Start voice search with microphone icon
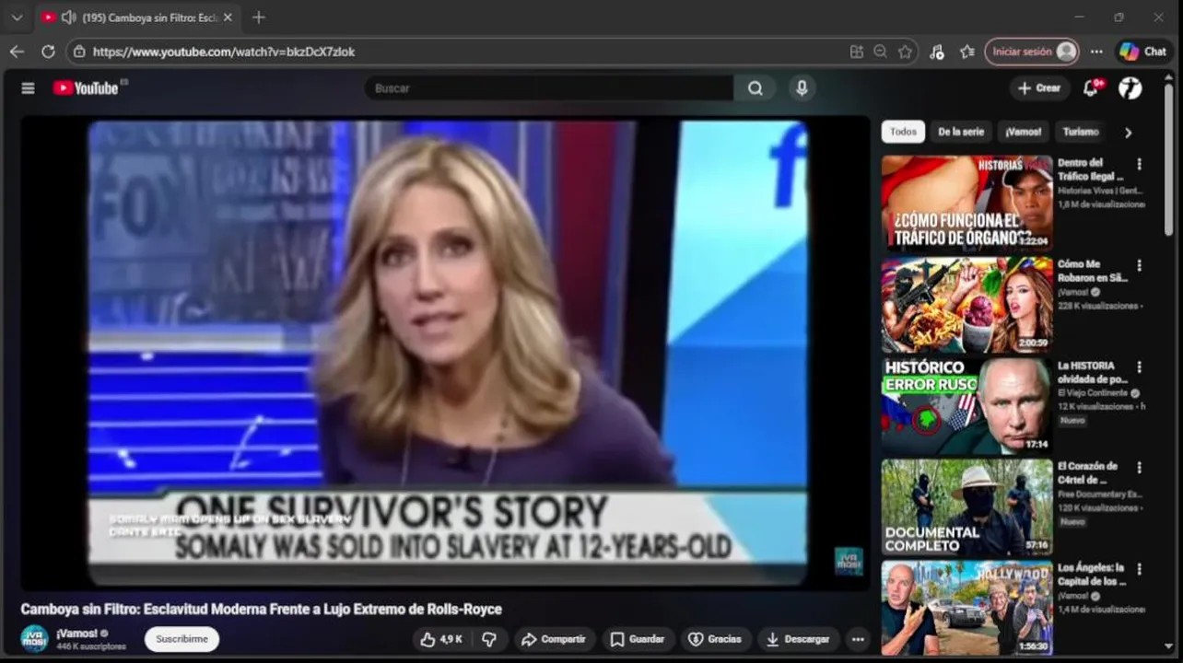The image size is (1183, 663). click(x=802, y=88)
